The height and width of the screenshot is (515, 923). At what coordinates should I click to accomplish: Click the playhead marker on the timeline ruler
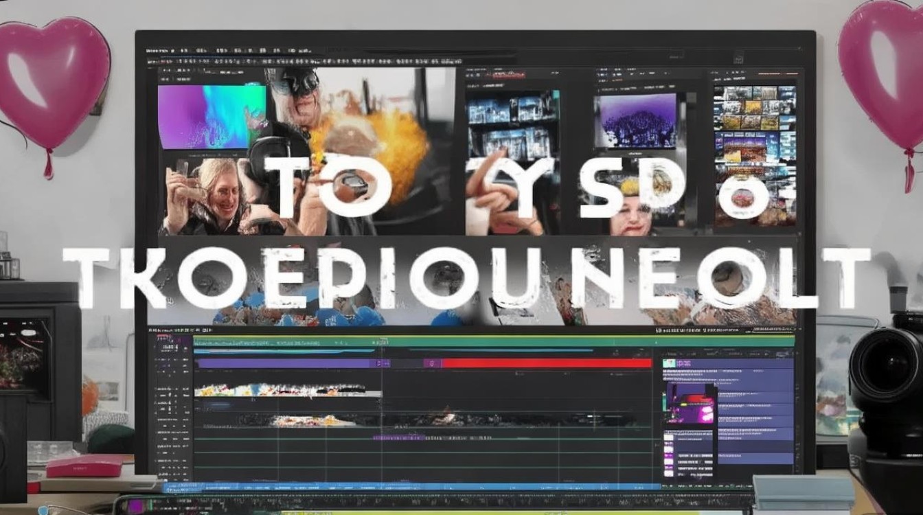383,341
